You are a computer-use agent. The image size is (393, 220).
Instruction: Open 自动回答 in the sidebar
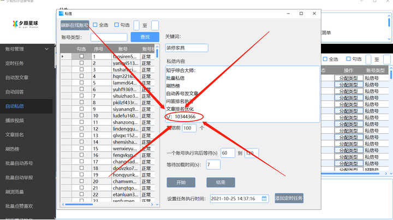15,92
